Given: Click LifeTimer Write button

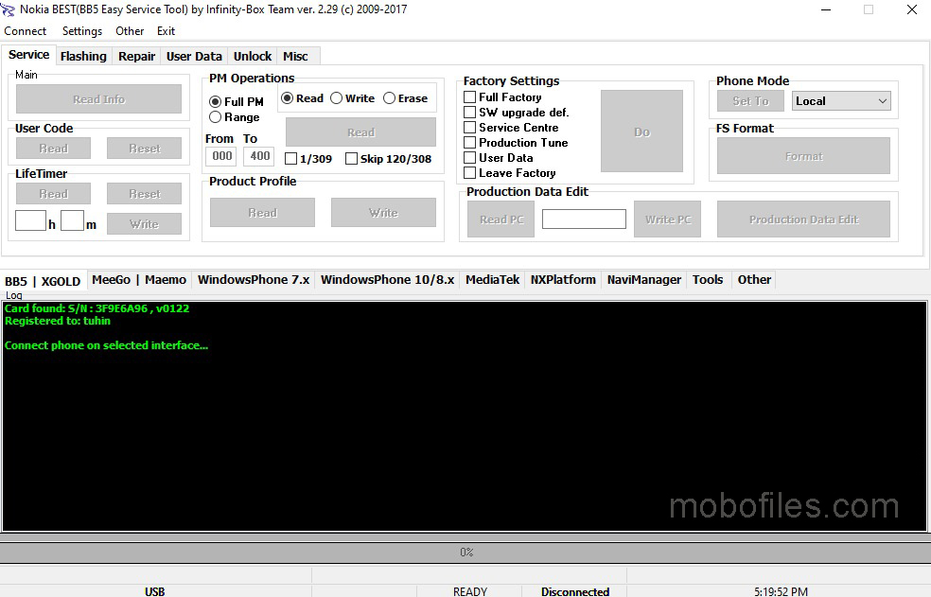Looking at the screenshot, I should [x=144, y=224].
